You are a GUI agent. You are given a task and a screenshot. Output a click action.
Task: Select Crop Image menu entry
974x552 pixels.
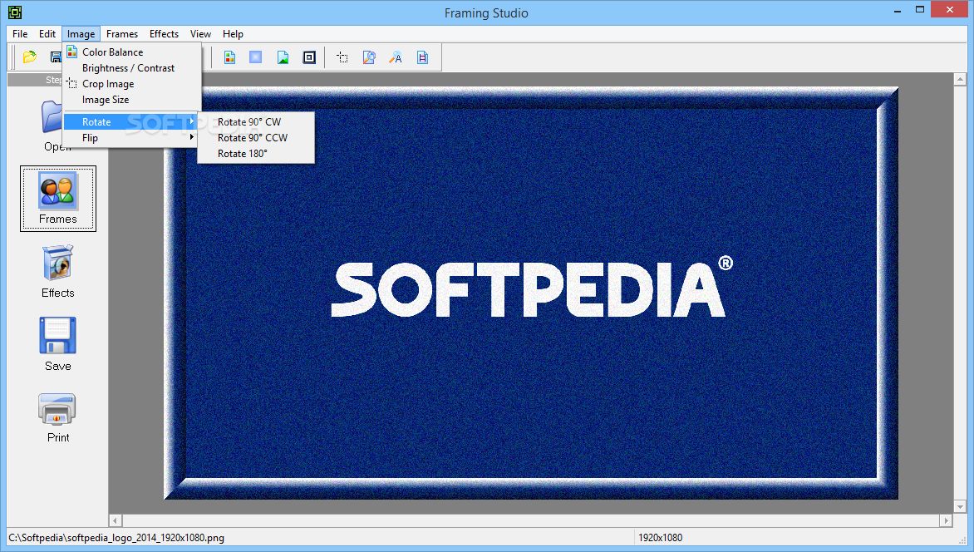pyautogui.click(x=132, y=84)
